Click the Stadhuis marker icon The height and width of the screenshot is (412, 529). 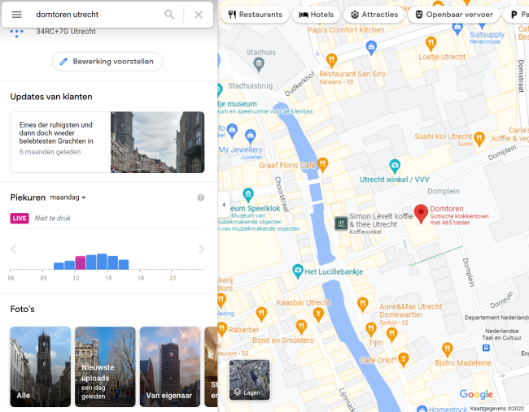[x=259, y=64]
